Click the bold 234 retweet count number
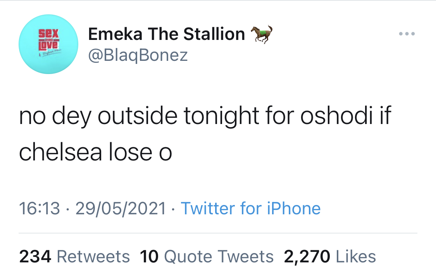Image resolution: width=436 pixels, height=274 pixels. (x=35, y=257)
